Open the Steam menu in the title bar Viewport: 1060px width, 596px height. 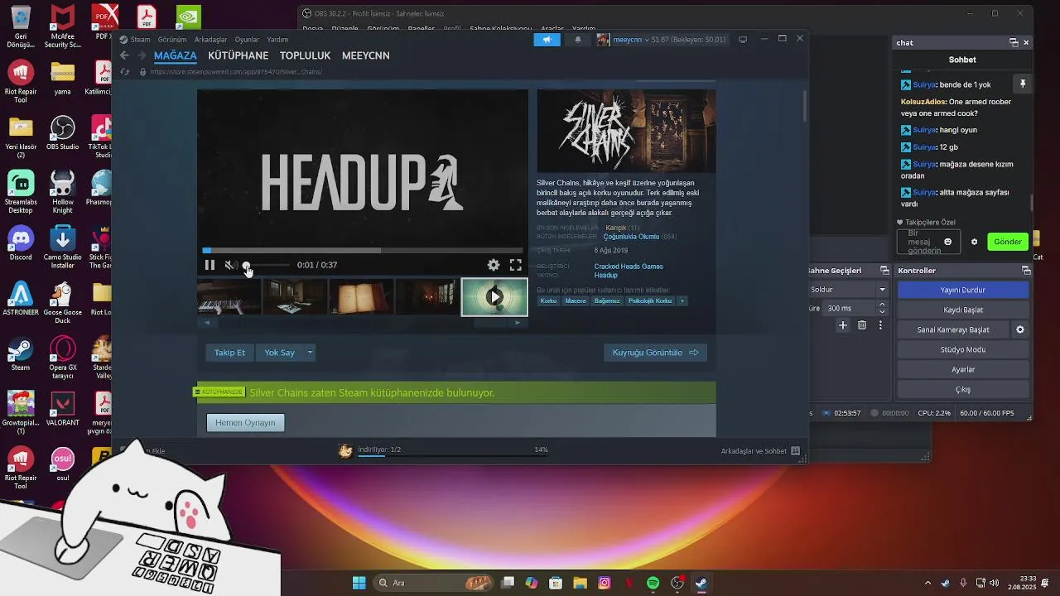tap(140, 39)
